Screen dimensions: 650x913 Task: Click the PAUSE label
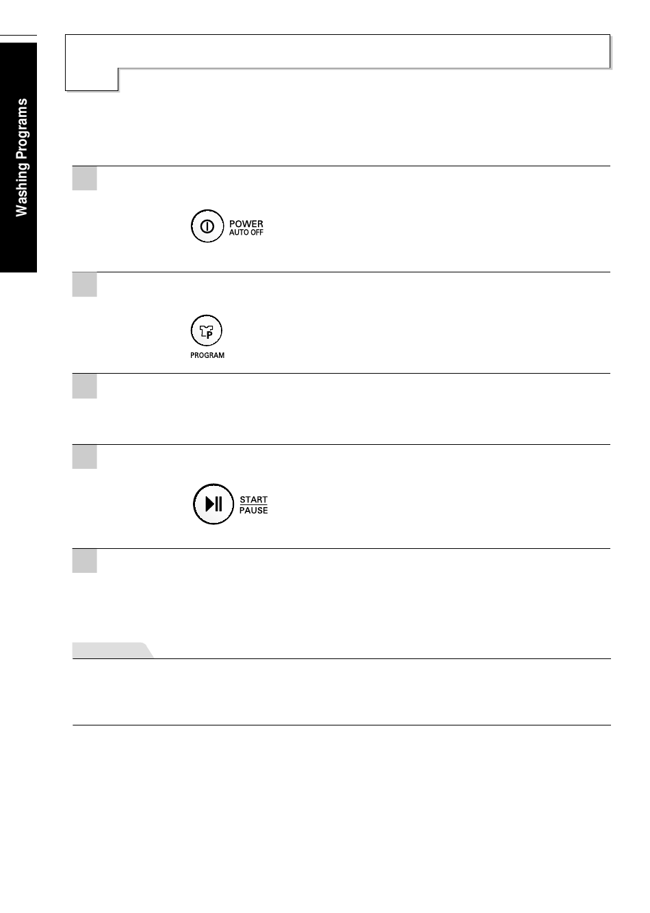click(254, 511)
